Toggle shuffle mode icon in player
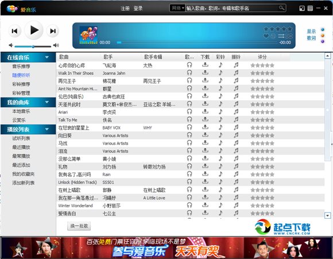Image resolution: width=333 pixels, height=259 pixels. [289, 36]
